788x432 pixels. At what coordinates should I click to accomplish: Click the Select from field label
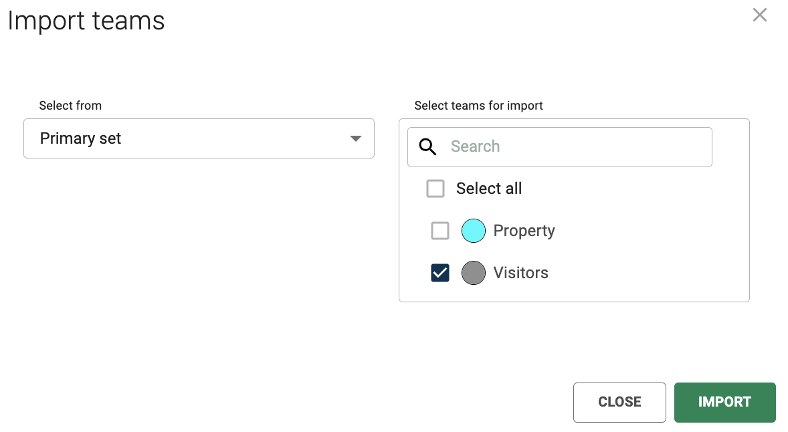70,106
